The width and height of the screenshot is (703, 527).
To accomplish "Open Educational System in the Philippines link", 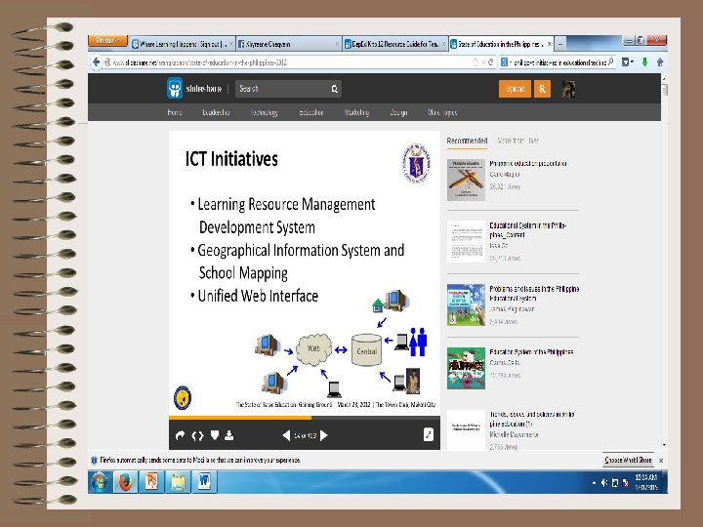I will pos(527,230).
